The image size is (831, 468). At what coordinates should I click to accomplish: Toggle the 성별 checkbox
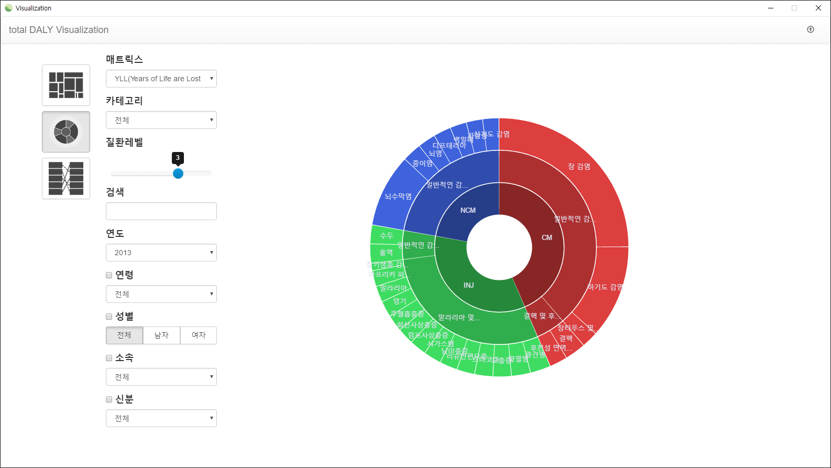pos(109,317)
